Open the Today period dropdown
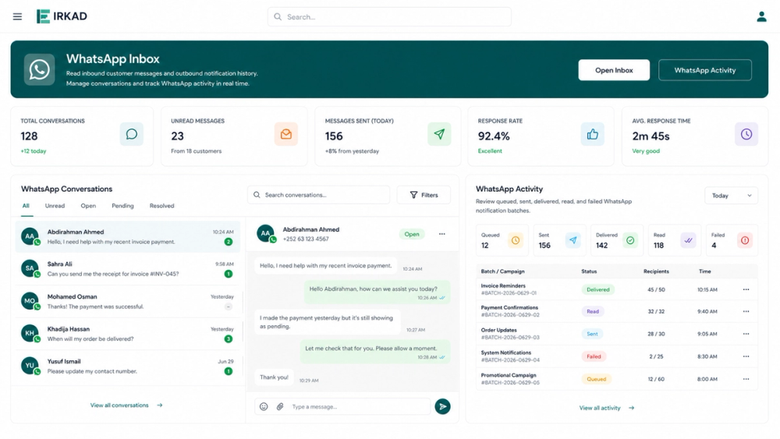Screen dimensions: 780x439 click(731, 196)
